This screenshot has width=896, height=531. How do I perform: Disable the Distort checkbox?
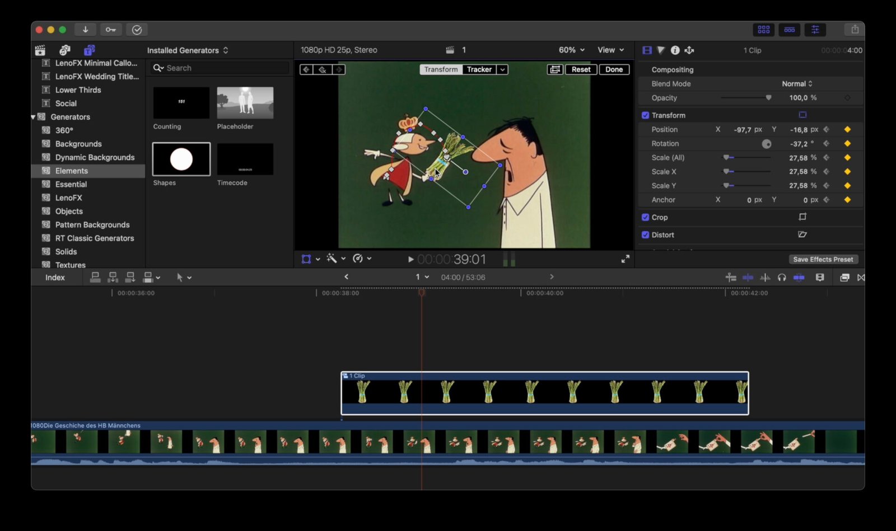[x=645, y=235]
